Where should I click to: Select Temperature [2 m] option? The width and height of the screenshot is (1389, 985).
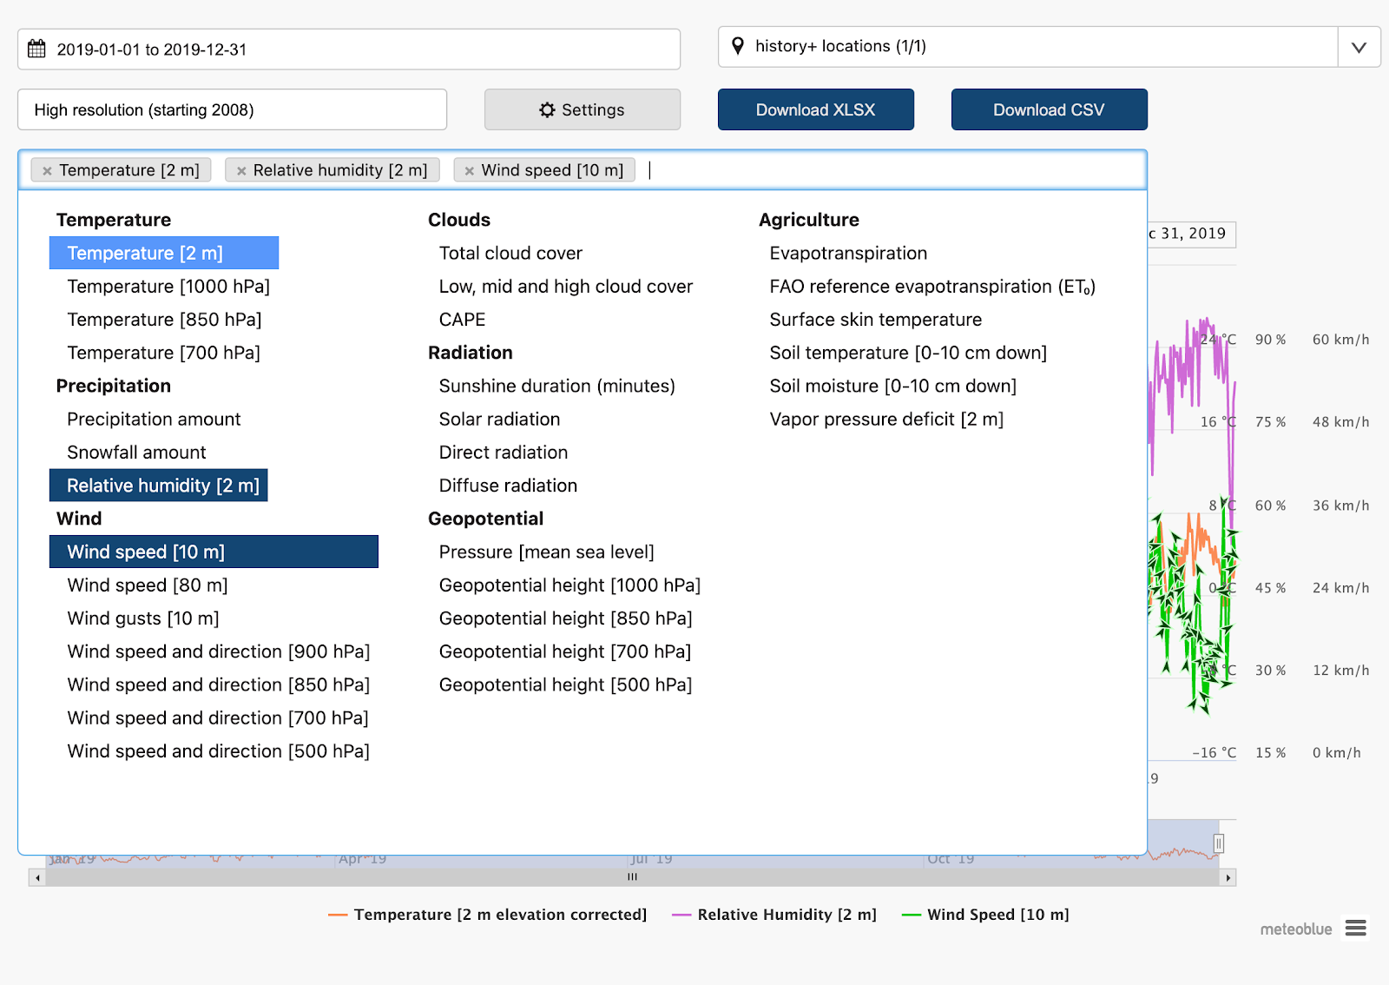click(x=164, y=253)
